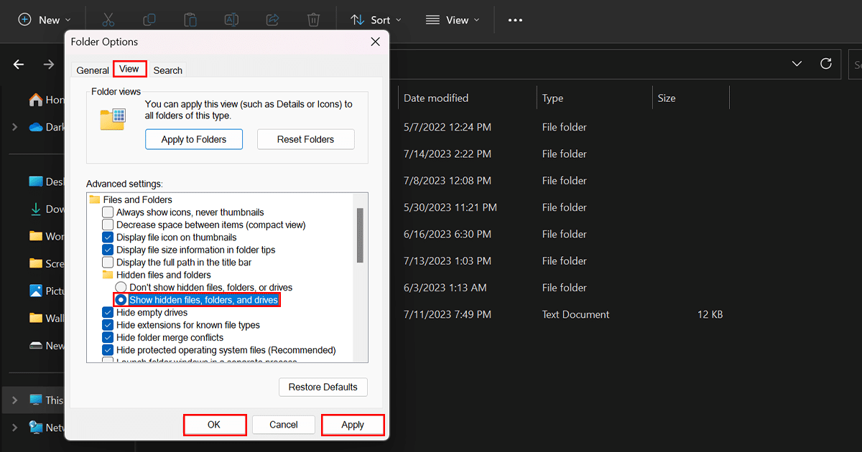Viewport: 862px width, 452px height.
Task: Click the Apply to Folders button
Action: point(193,138)
